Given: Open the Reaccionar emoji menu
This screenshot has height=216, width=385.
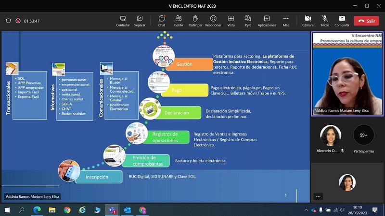Looking at the screenshot, I should [x=213, y=21].
